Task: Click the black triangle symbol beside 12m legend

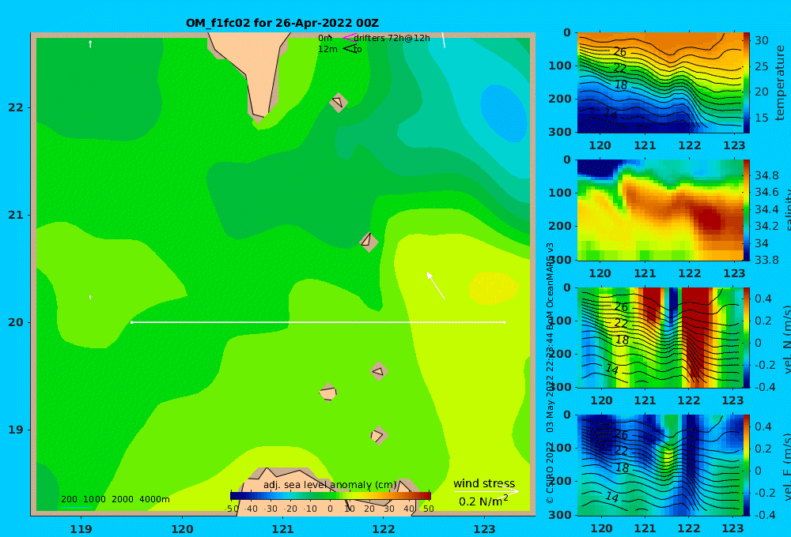Action: click(350, 48)
